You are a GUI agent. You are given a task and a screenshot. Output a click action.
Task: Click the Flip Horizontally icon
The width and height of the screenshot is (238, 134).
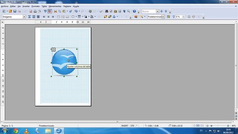pyautogui.click(x=189, y=17)
